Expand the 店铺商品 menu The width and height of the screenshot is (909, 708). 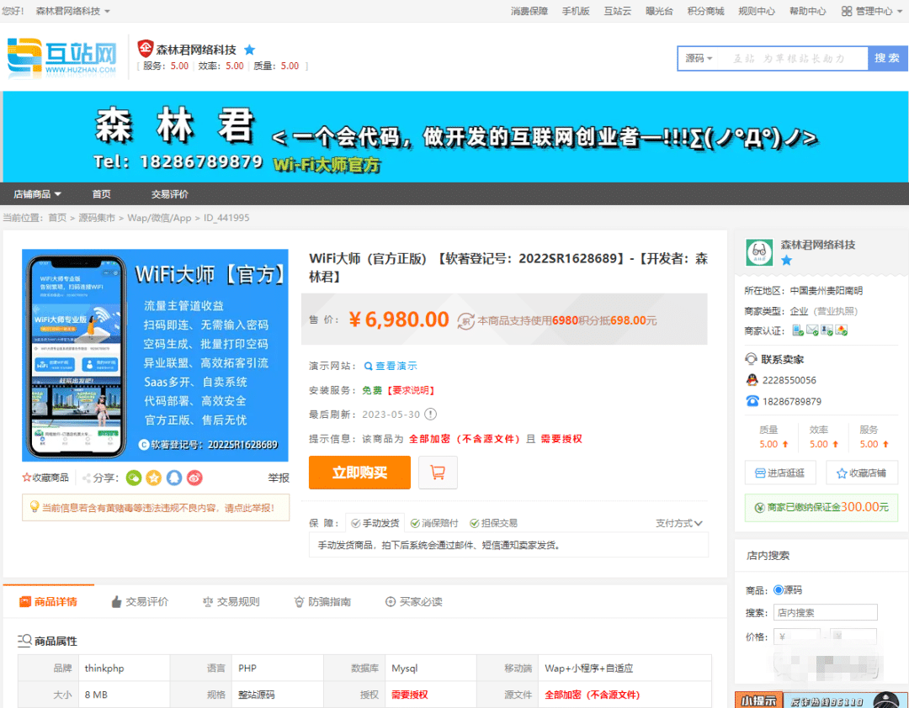38,194
